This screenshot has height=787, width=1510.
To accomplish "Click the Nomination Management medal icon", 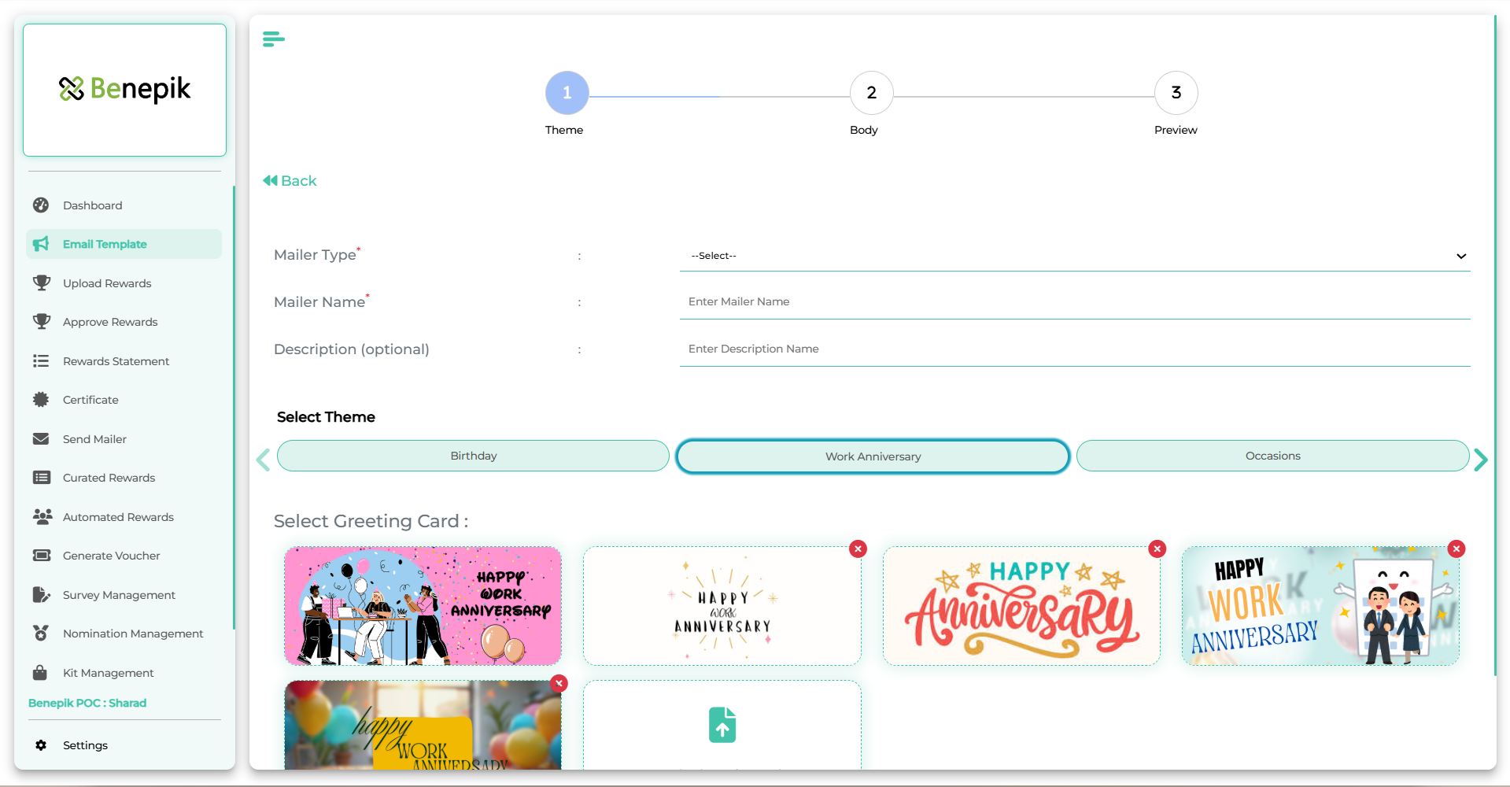I will [41, 634].
